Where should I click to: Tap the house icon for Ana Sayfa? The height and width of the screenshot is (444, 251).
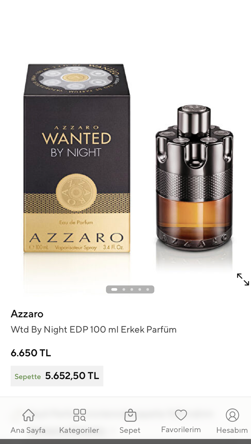pos(28,415)
